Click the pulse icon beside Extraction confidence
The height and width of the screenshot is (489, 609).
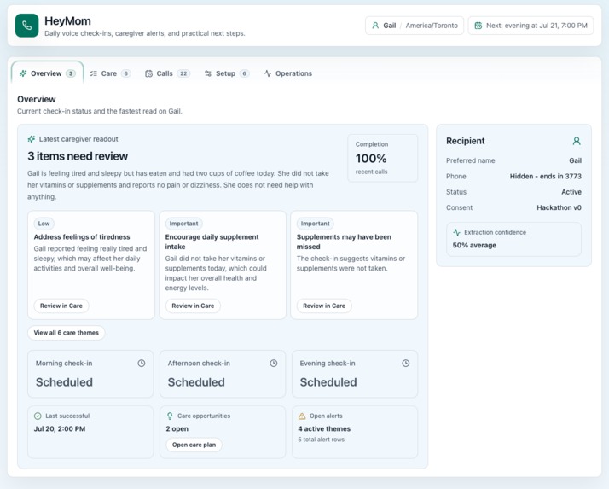click(x=457, y=232)
